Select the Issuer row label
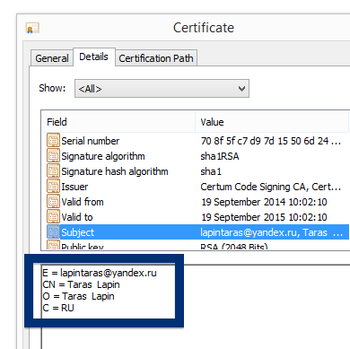Viewport: 350px width, 349px height. 74,187
